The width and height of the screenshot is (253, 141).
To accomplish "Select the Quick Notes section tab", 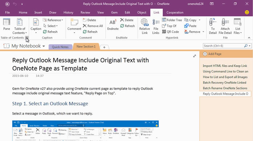I will [60, 47].
